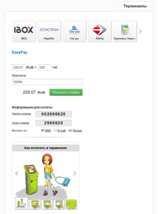Click into the Nickname input field
Screen dimensions: 158x214
(47, 82)
